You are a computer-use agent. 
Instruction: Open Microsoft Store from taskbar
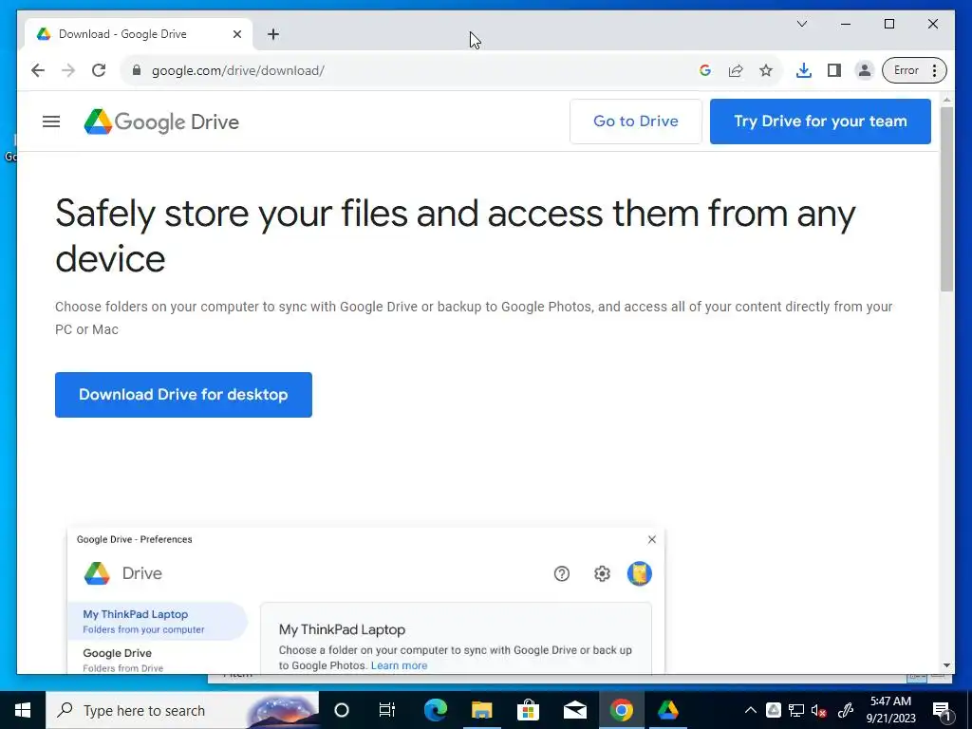click(x=528, y=710)
